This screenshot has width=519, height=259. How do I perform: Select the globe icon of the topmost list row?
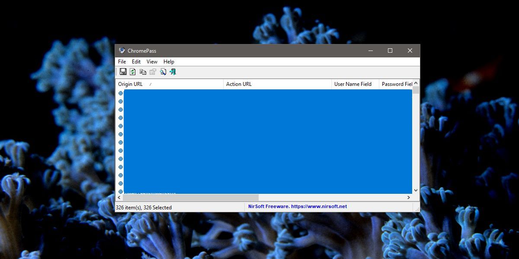coord(121,93)
